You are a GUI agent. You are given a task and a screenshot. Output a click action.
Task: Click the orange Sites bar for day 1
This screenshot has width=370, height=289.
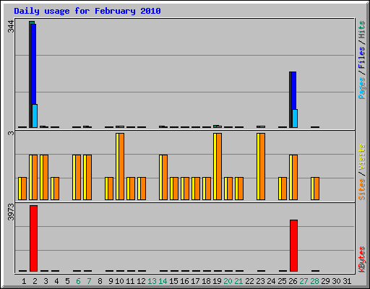[24, 189]
